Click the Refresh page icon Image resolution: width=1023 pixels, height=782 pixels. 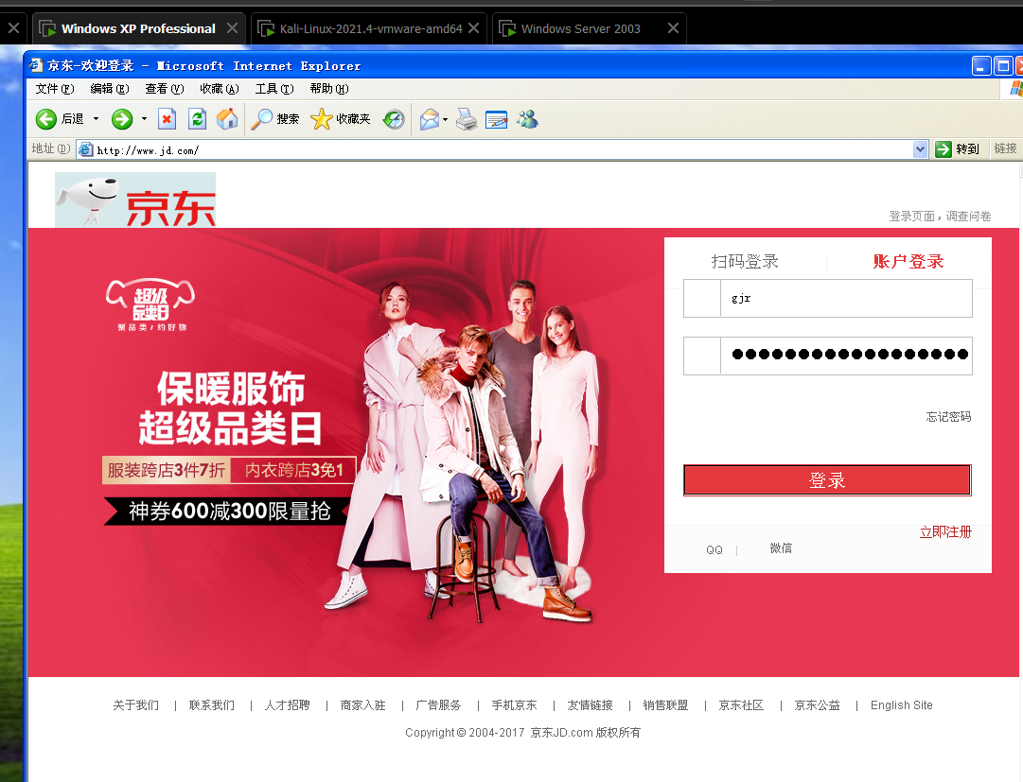pos(197,119)
